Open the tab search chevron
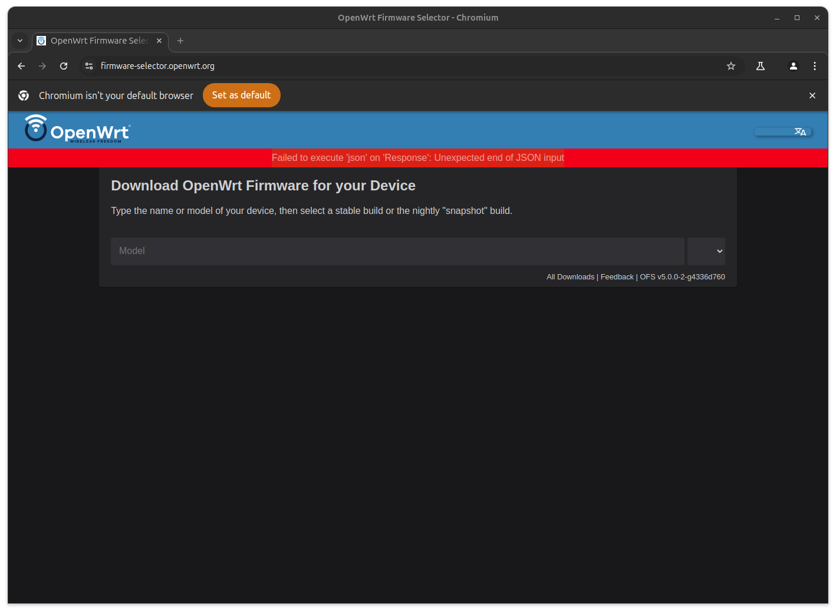The height and width of the screenshot is (613, 836). 20,41
